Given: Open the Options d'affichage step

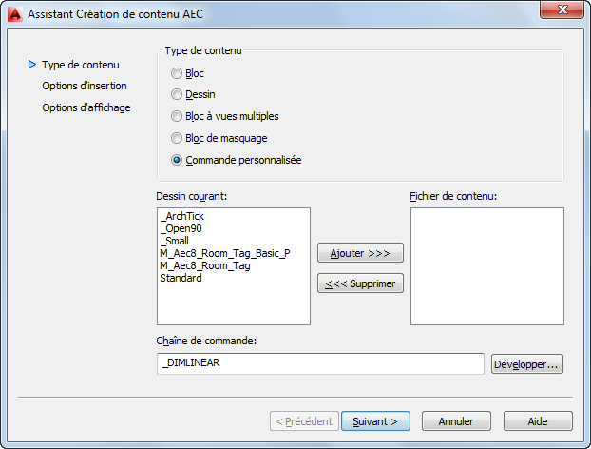Looking at the screenshot, I should 86,107.
